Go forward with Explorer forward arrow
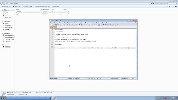The image size is (178, 100). [4, 4]
